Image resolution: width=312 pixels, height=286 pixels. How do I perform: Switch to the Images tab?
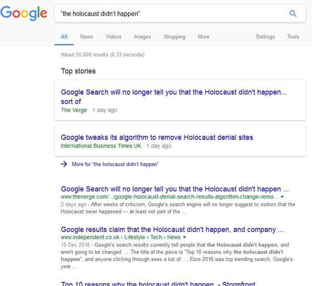[x=142, y=37]
